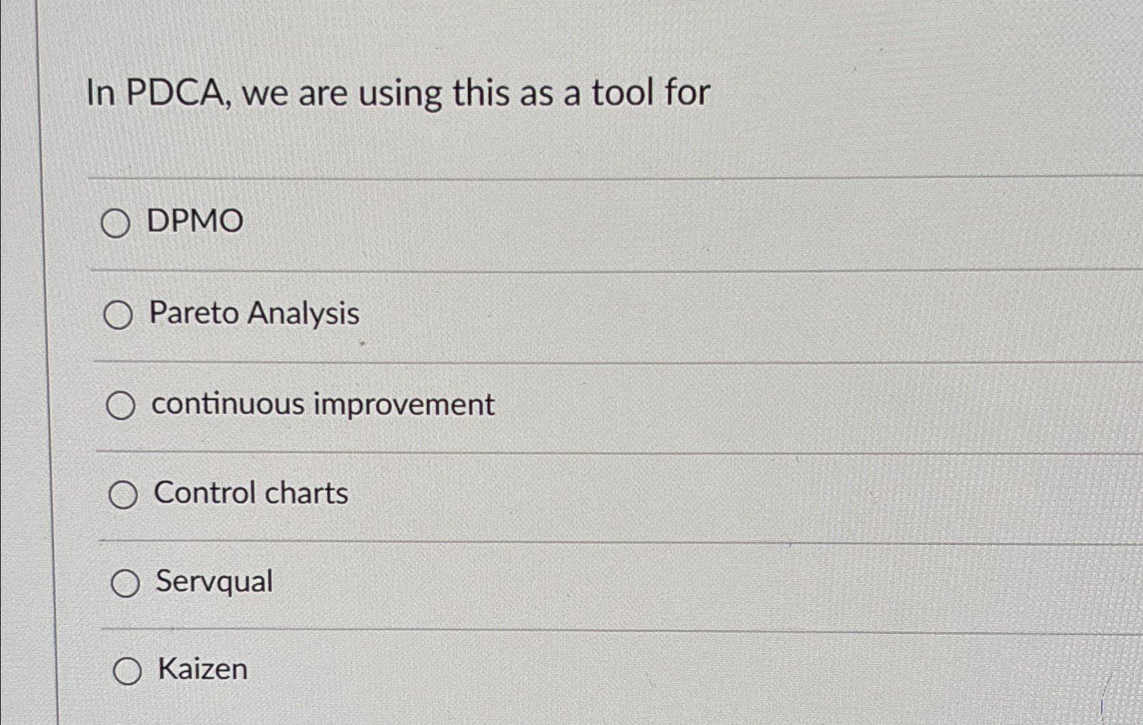Select the continuous improvement radio button
The image size is (1143, 725).
pos(121,405)
